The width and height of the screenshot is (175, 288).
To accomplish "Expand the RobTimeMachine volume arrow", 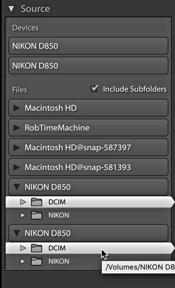I will (17, 128).
